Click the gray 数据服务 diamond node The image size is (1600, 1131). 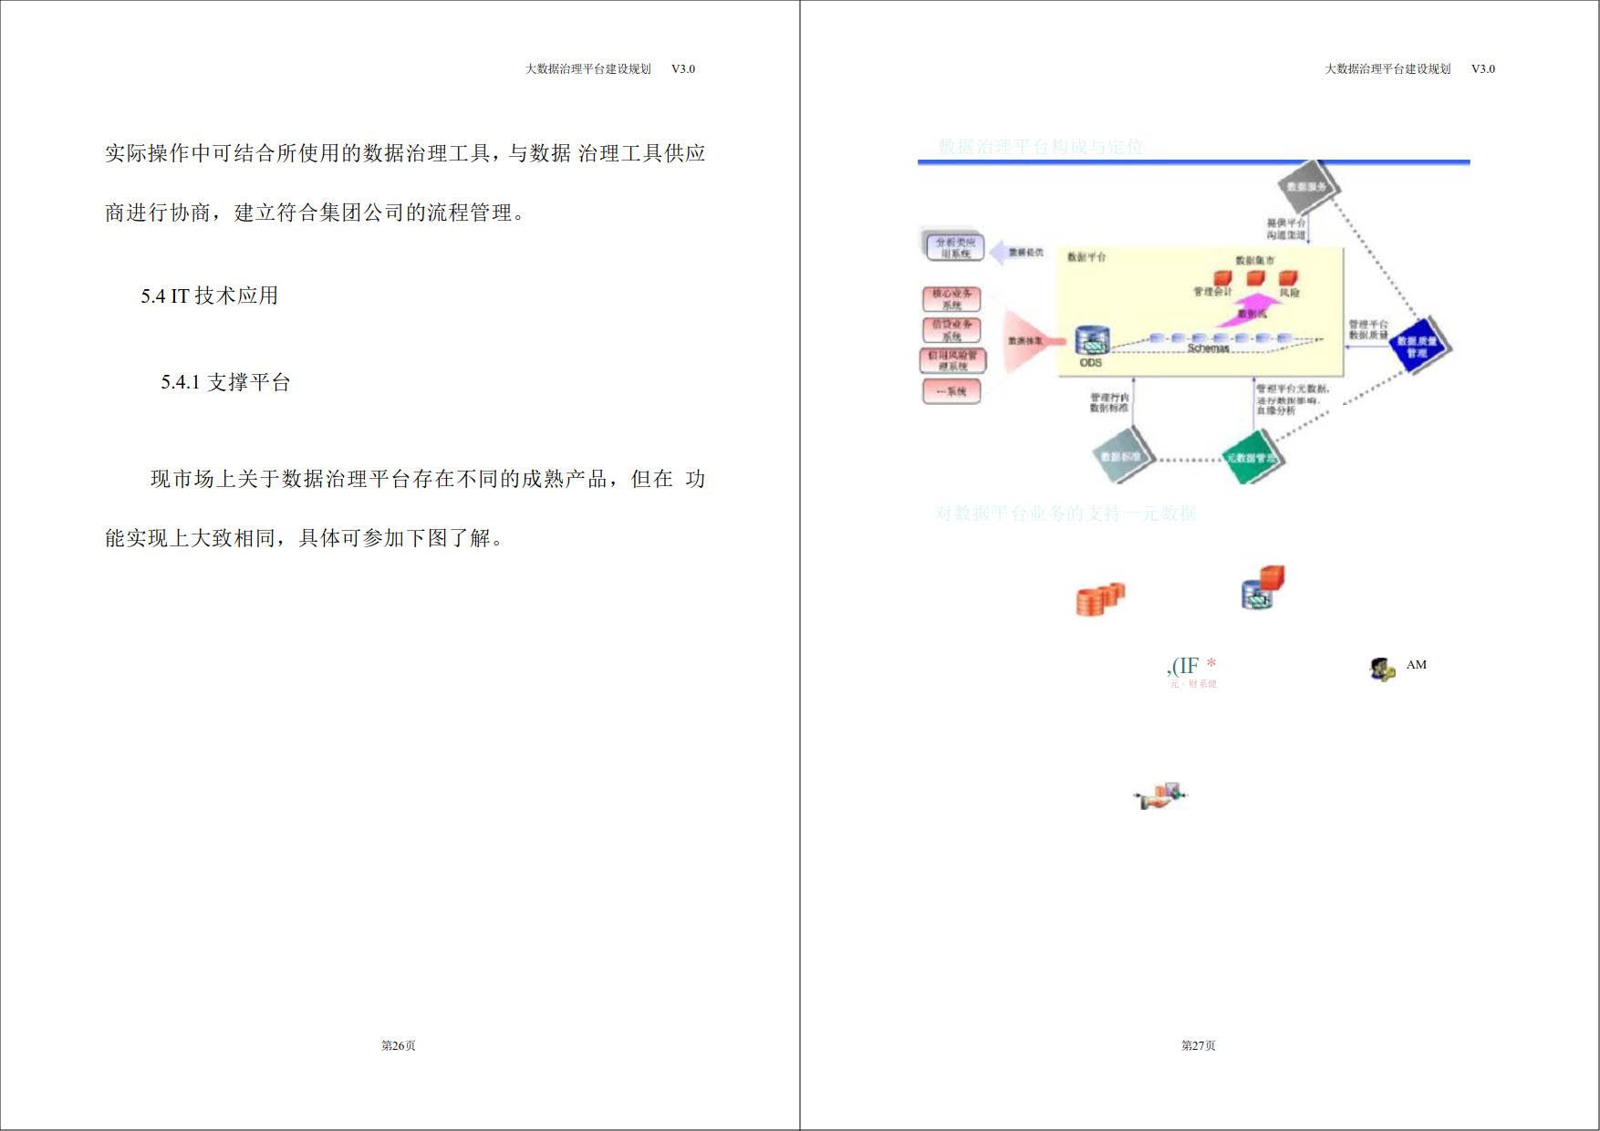[x=1309, y=187]
